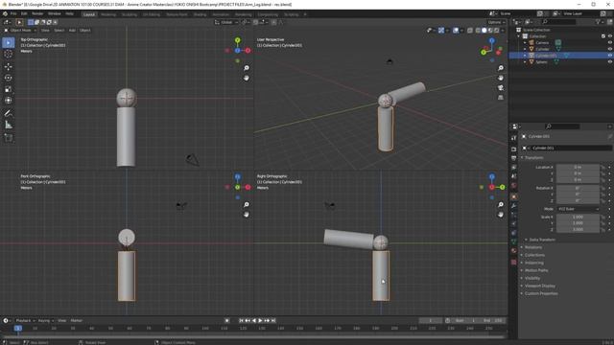Screen dimensions: 614x345
Task: Hide the Cylinder object in outliner
Action: [610, 49]
